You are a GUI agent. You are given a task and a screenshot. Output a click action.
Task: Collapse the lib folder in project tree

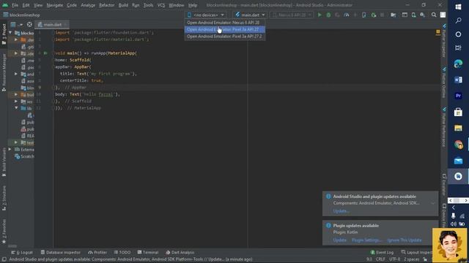click(x=16, y=108)
